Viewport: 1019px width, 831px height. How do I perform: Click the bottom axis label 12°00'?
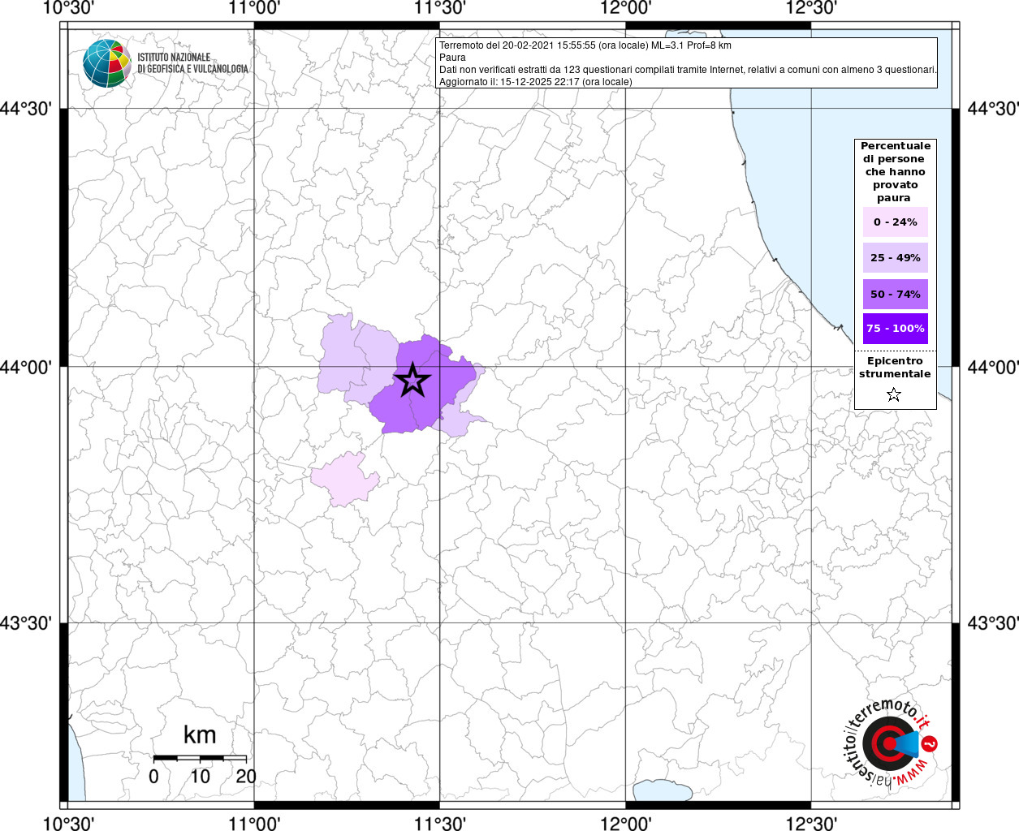coord(625,823)
